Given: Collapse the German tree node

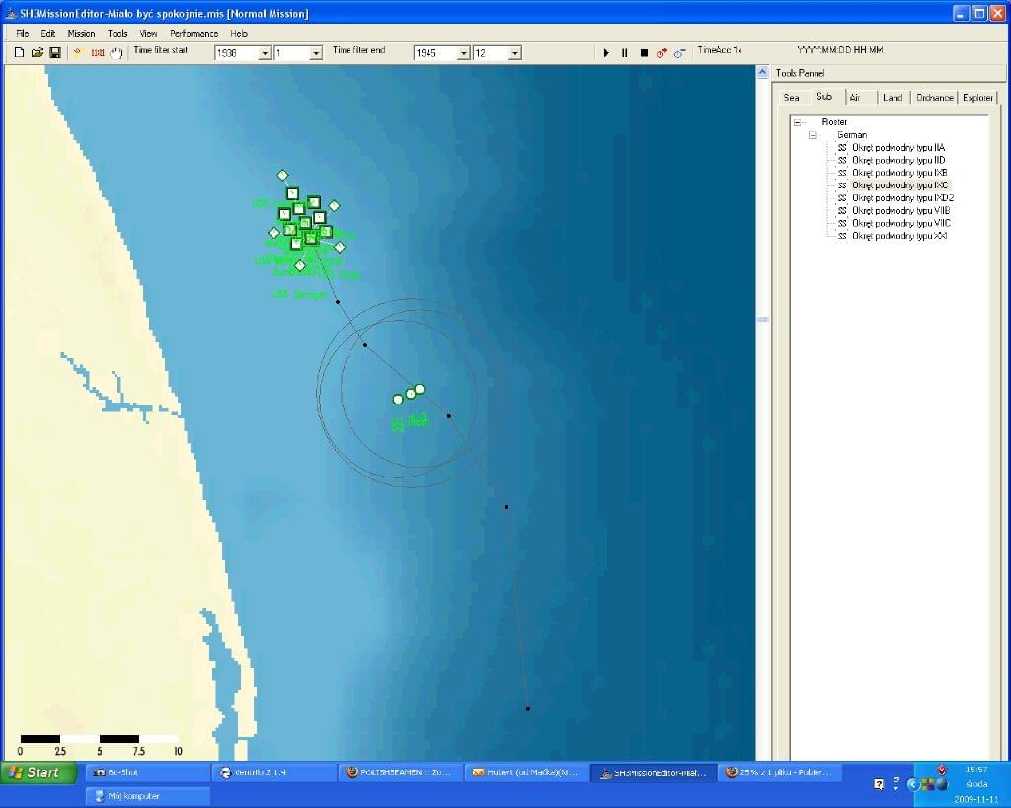Looking at the screenshot, I should (x=813, y=135).
